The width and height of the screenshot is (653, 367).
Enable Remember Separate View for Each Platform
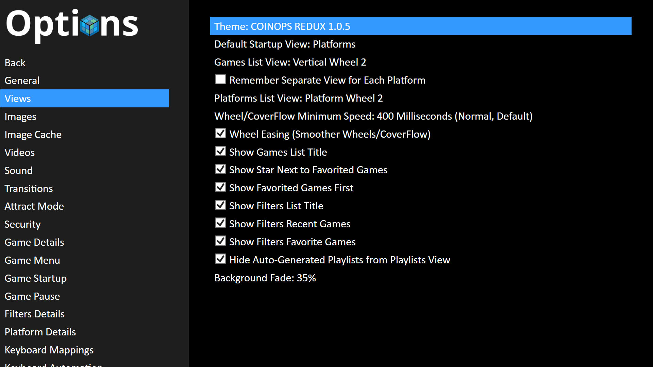coord(220,80)
